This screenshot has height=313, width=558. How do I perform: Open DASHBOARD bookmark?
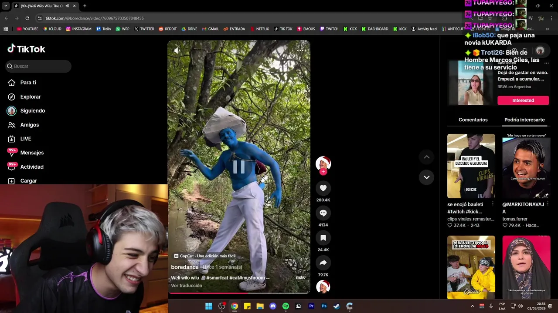[x=375, y=29]
